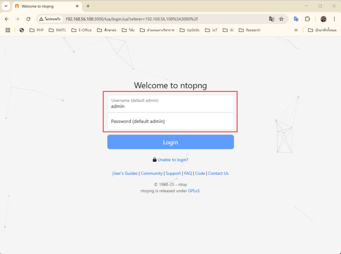Open the Contact Us link

point(218,173)
